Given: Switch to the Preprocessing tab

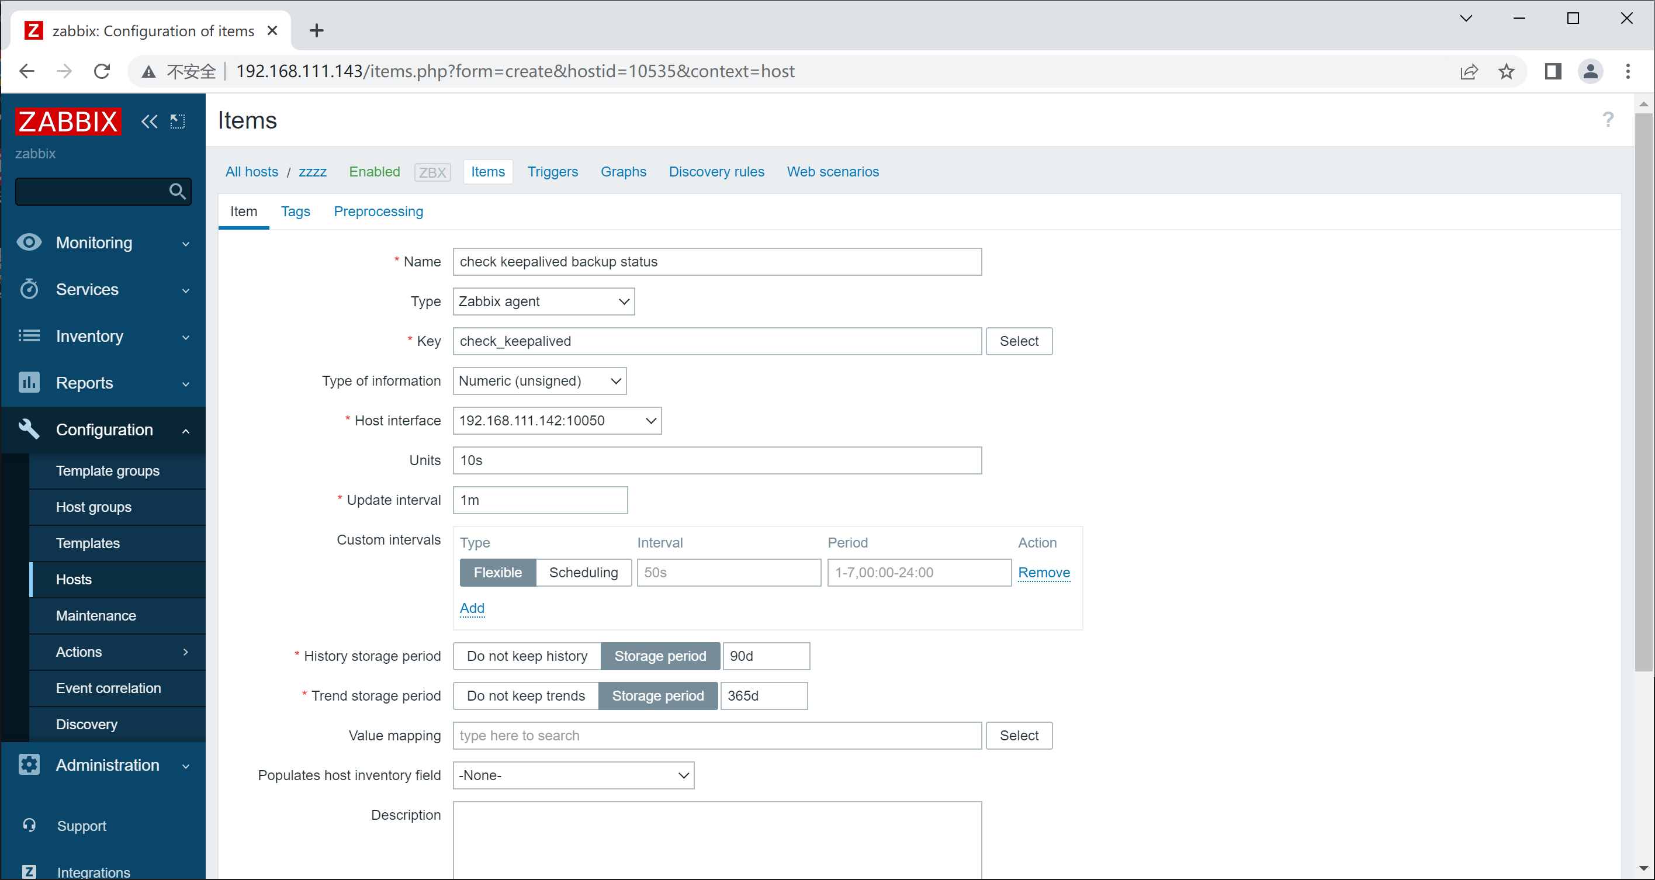Looking at the screenshot, I should [379, 212].
